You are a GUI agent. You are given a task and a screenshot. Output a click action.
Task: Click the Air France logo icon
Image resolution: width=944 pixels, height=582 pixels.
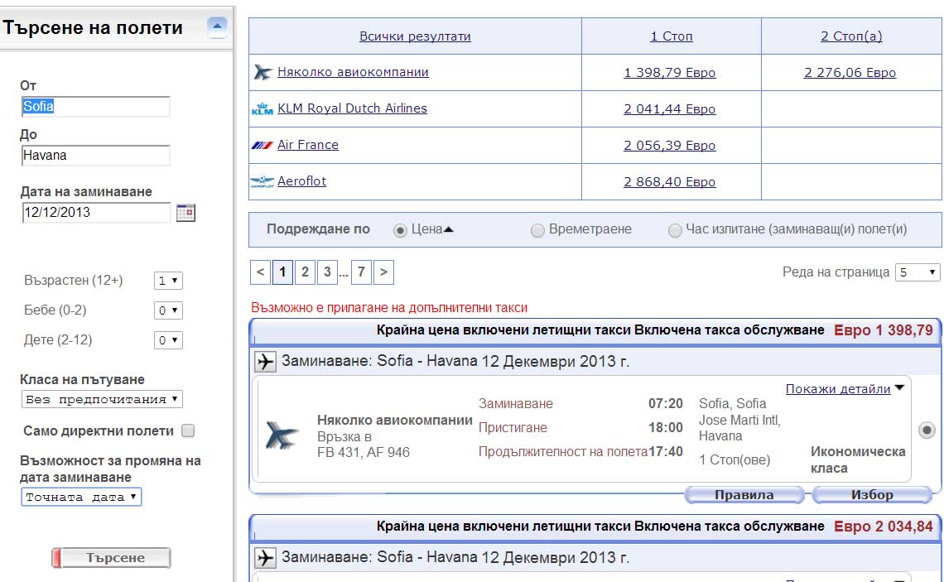click(262, 145)
